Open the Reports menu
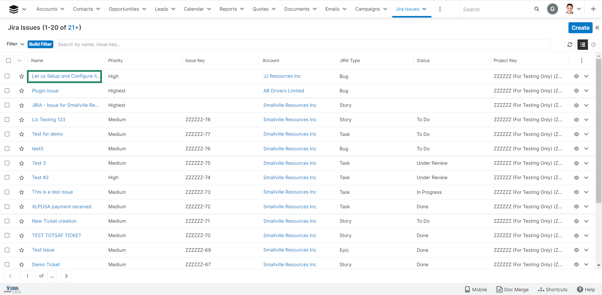This screenshot has width=602, height=295. point(231,9)
